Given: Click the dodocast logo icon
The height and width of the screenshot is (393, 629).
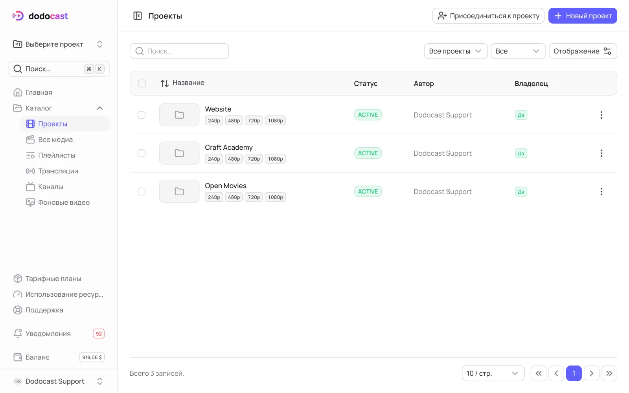Looking at the screenshot, I should tap(18, 16).
